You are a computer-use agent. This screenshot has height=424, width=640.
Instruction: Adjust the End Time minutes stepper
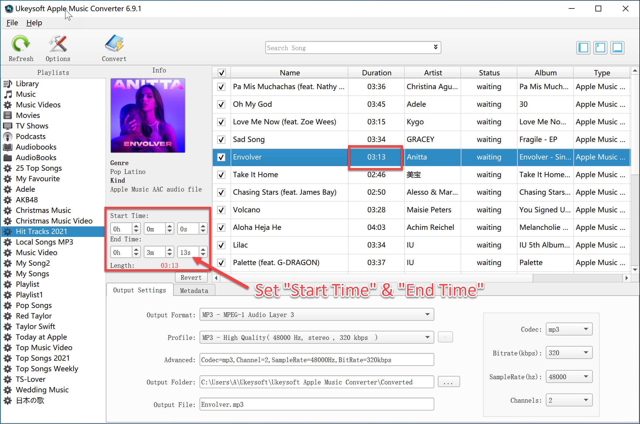coord(169,252)
